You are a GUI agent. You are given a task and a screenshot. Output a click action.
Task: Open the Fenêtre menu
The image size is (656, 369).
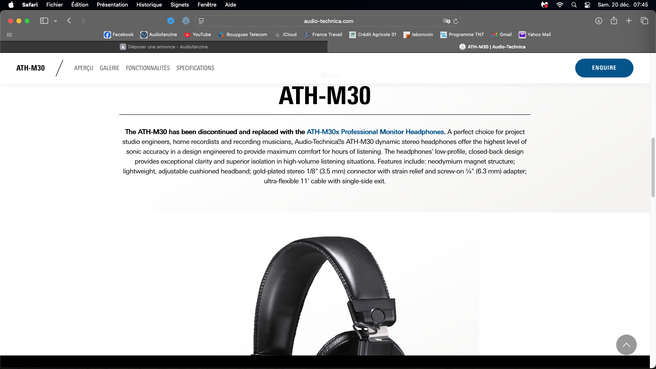click(207, 5)
